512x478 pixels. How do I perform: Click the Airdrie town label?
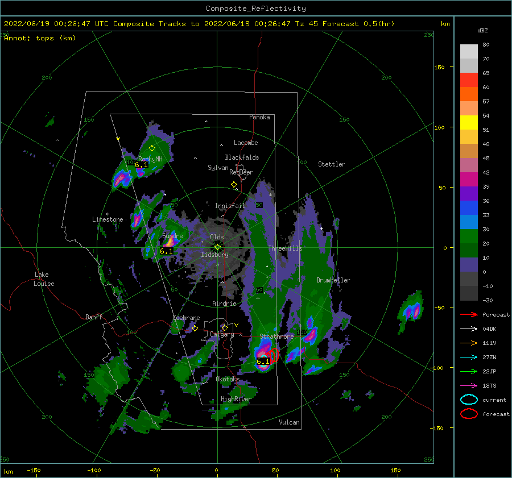point(224,304)
